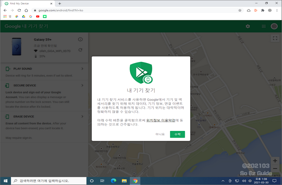
Task: Click the green 수락 accept button
Action: (177, 134)
